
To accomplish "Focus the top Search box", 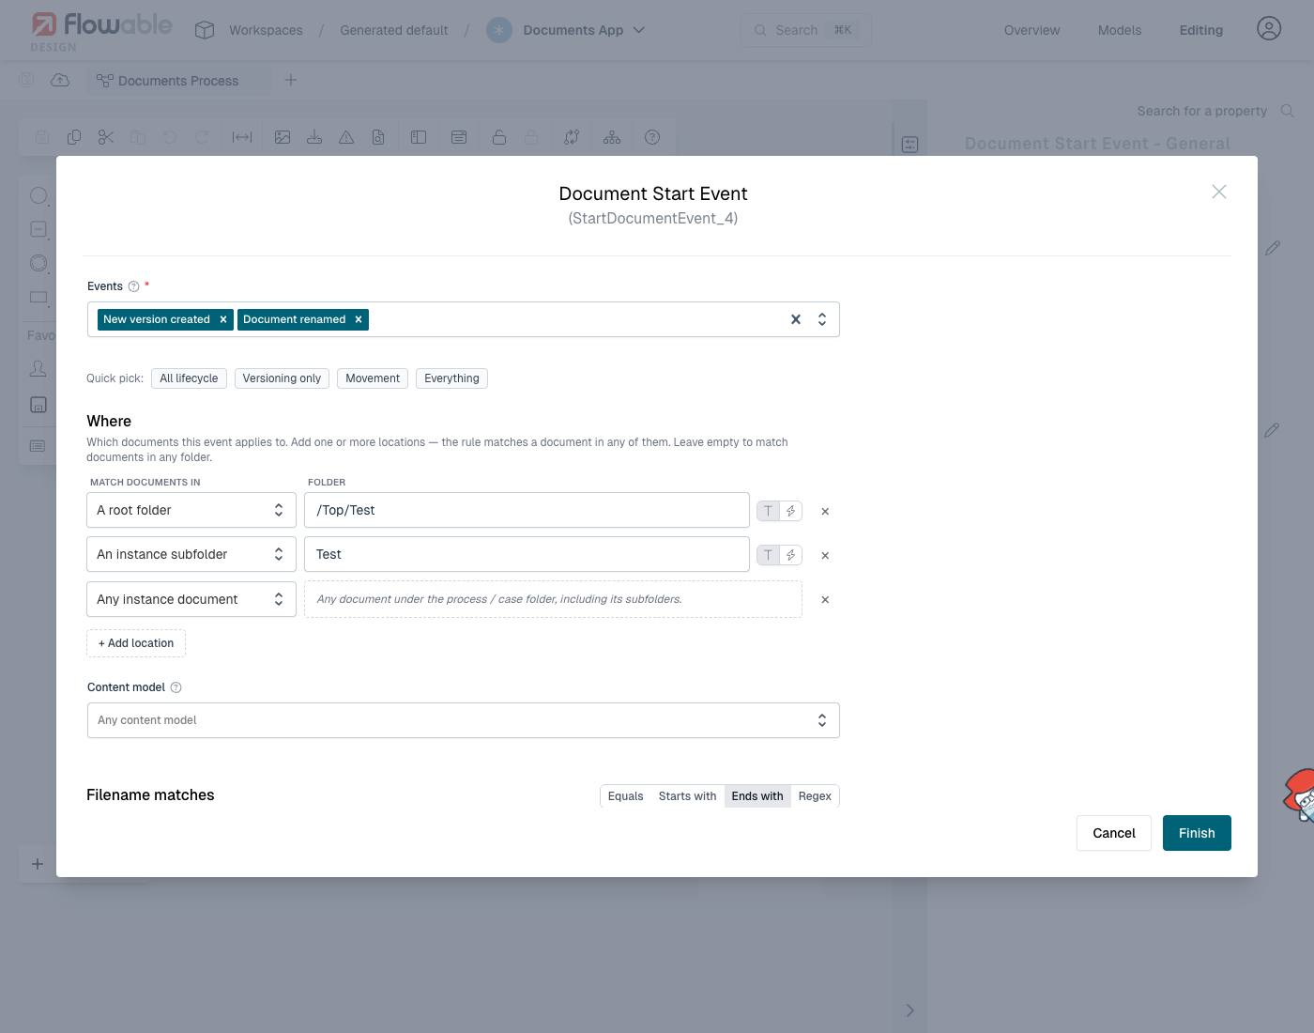I will point(806,30).
